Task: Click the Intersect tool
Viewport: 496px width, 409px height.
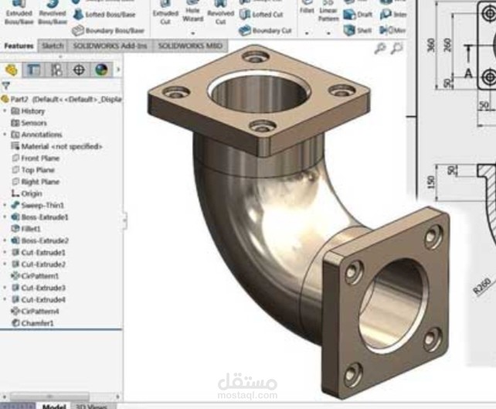Action: tap(393, 15)
